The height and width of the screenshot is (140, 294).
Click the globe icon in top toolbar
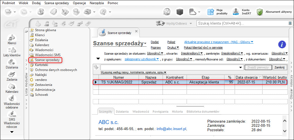(167, 12)
